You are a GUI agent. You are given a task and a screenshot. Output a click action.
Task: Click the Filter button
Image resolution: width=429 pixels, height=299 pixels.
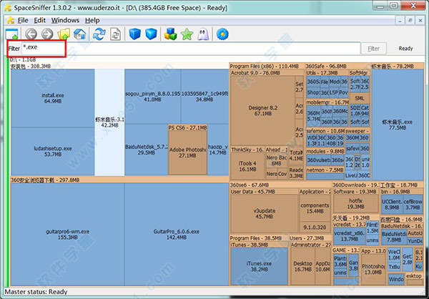point(374,49)
